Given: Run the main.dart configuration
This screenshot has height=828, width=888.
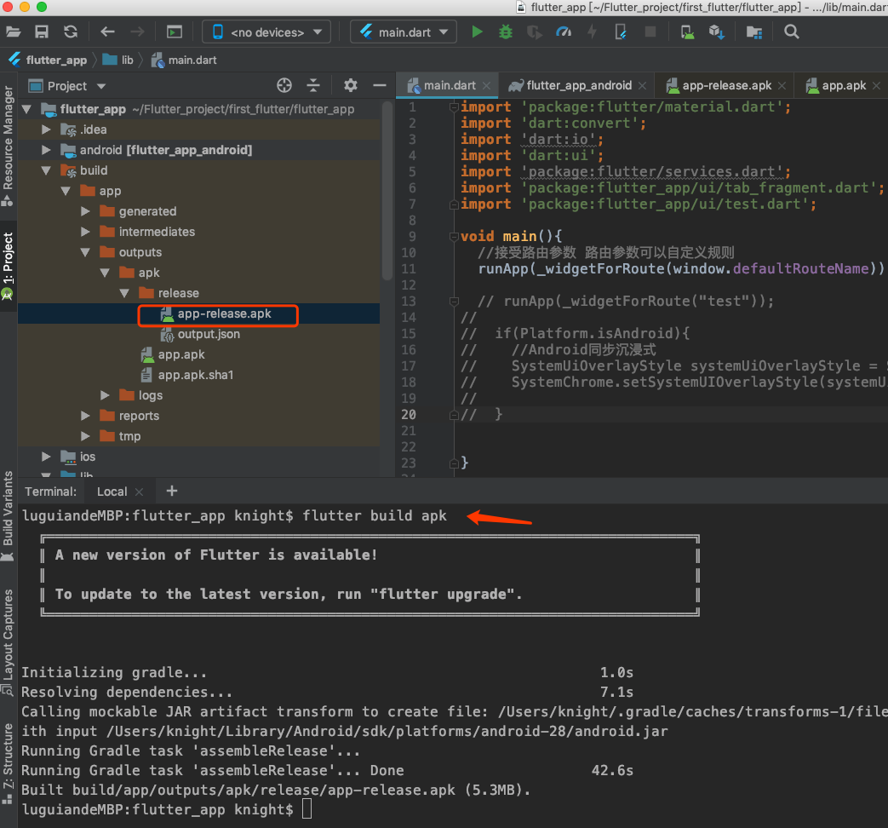Looking at the screenshot, I should [477, 32].
